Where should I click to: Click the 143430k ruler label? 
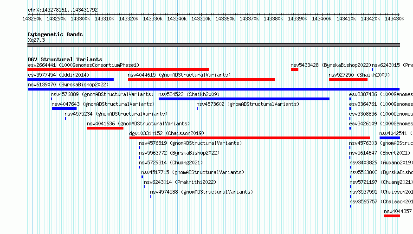(394, 19)
